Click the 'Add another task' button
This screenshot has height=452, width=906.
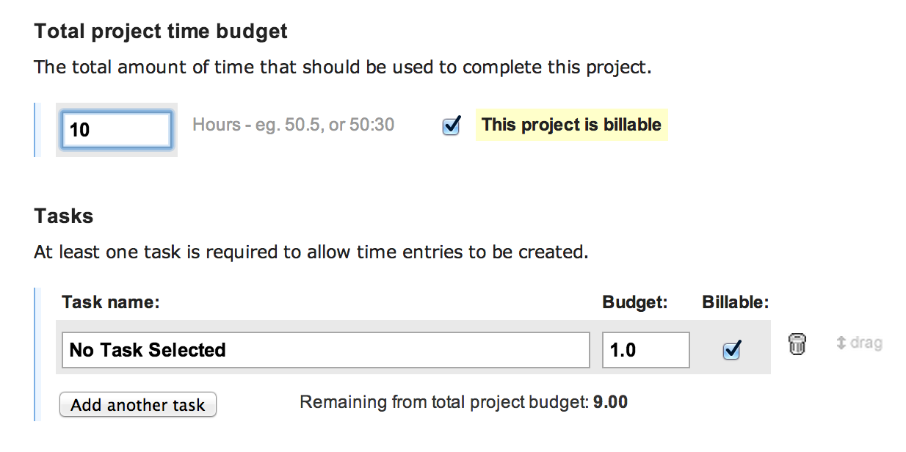(x=137, y=404)
